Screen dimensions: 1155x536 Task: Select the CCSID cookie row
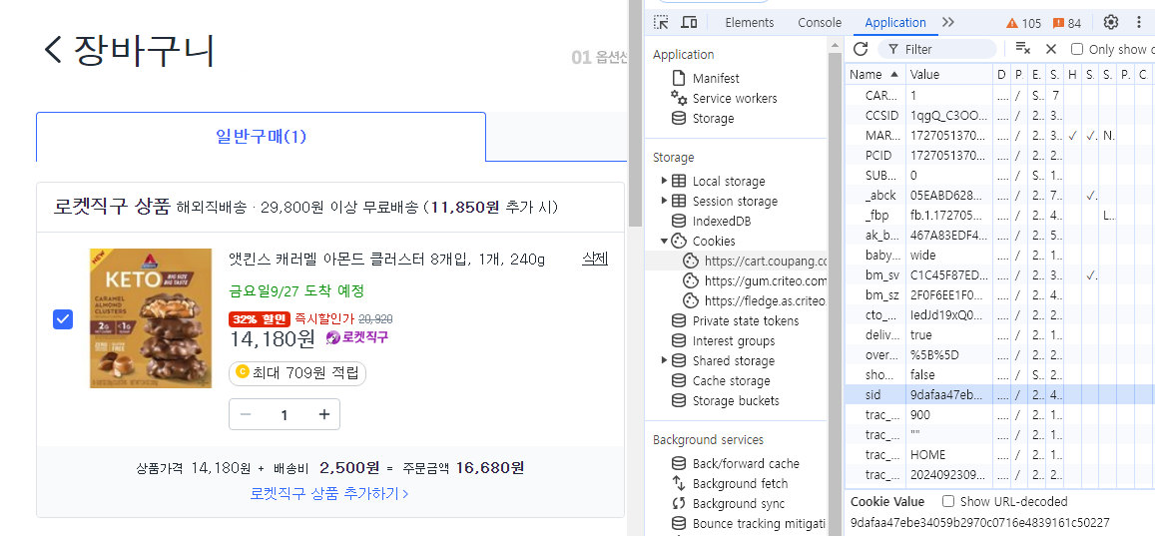[999, 115]
